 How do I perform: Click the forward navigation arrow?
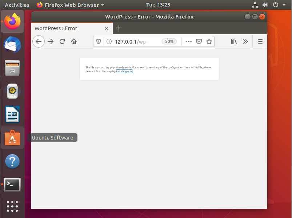point(51,41)
